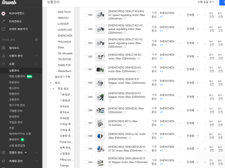
Task: Open external link icon for OEM-ZT403/404 product
Action: pyautogui.click(x=125, y=19)
